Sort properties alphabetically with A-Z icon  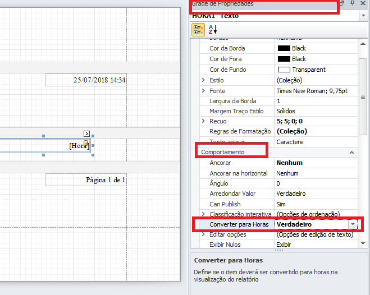pos(213,30)
